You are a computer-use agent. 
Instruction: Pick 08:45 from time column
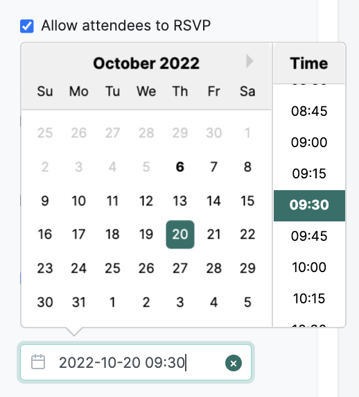coord(309,111)
